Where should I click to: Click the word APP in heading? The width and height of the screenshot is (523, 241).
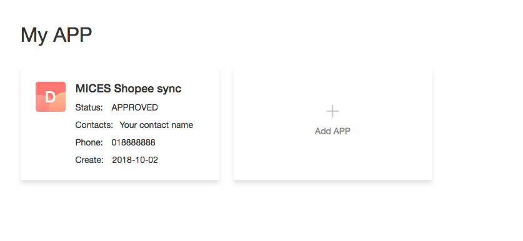(x=72, y=35)
